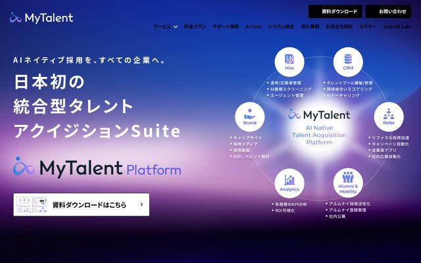Open the サポート体制 menu item
Image resolution: width=421 pixels, height=263 pixels.
coord(226,26)
